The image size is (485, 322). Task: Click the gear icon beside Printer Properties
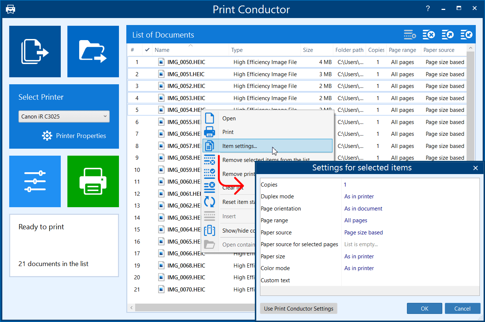pyautogui.click(x=47, y=136)
